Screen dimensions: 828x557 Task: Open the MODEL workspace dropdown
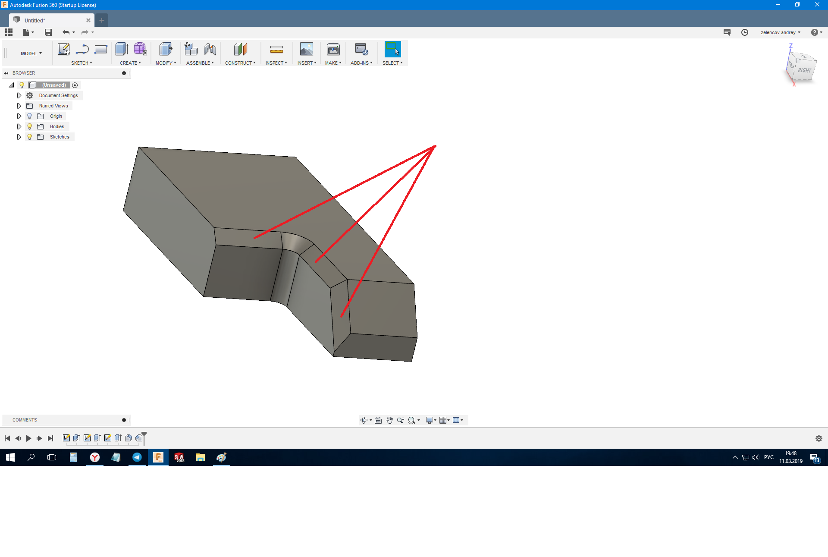point(31,53)
